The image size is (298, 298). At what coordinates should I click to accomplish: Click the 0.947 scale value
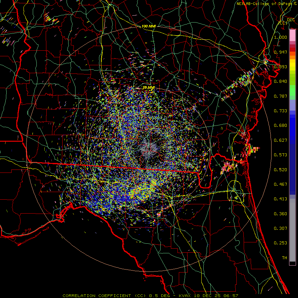tap(280, 52)
